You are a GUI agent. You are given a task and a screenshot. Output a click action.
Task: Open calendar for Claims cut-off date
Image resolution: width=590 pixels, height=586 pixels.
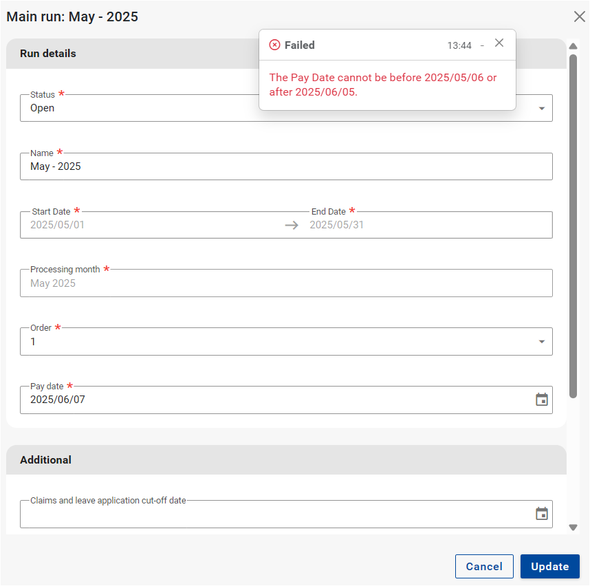coord(541,514)
